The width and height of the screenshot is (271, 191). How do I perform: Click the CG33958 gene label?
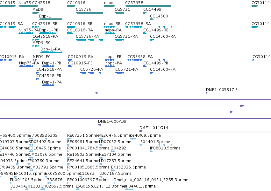[x=134, y=3]
